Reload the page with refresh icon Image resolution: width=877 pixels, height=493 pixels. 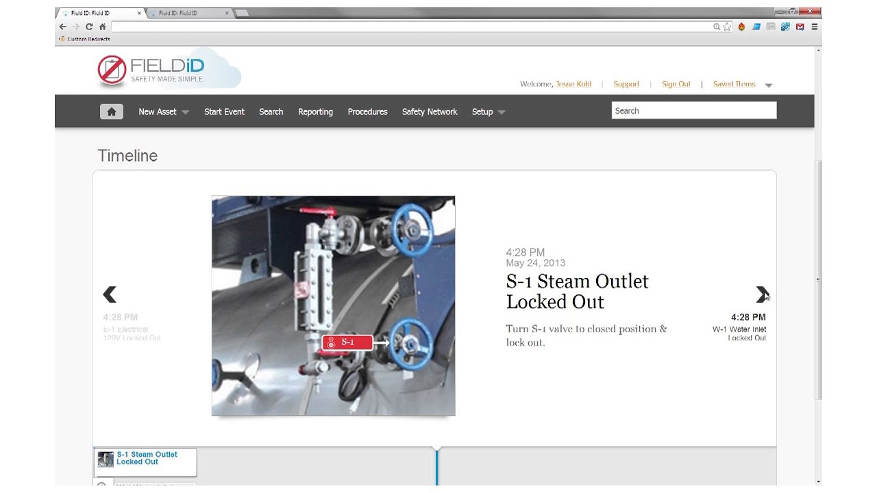tap(89, 27)
